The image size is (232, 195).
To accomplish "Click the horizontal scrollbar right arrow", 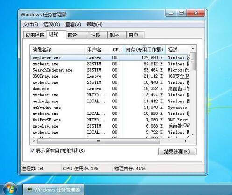I will [186, 141].
